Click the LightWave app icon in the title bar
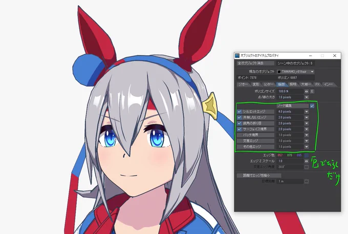The image size is (348, 234). 237,55
